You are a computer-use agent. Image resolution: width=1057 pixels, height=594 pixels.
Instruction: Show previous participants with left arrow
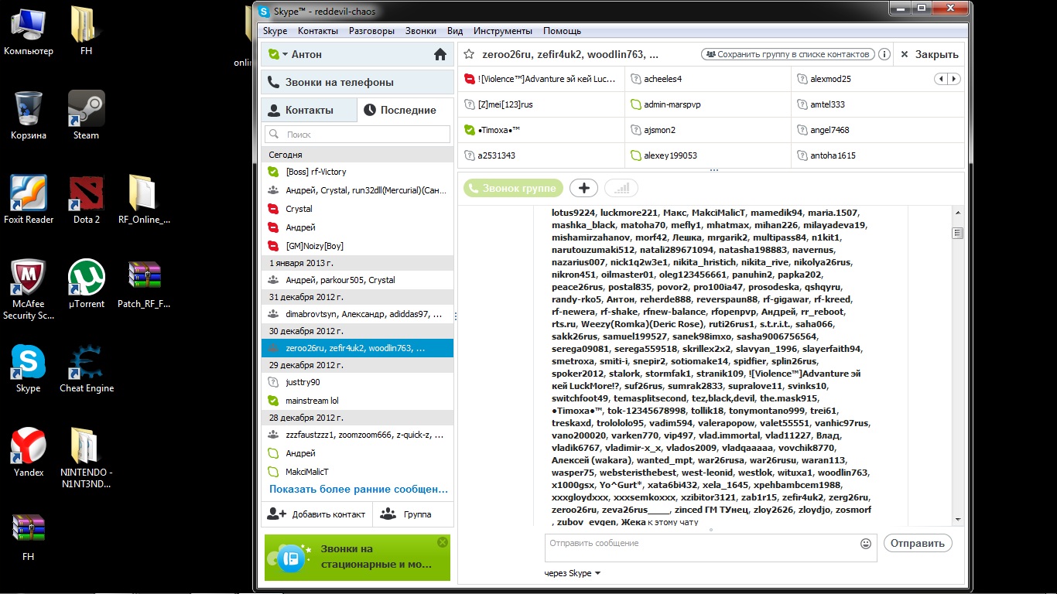[941, 79]
